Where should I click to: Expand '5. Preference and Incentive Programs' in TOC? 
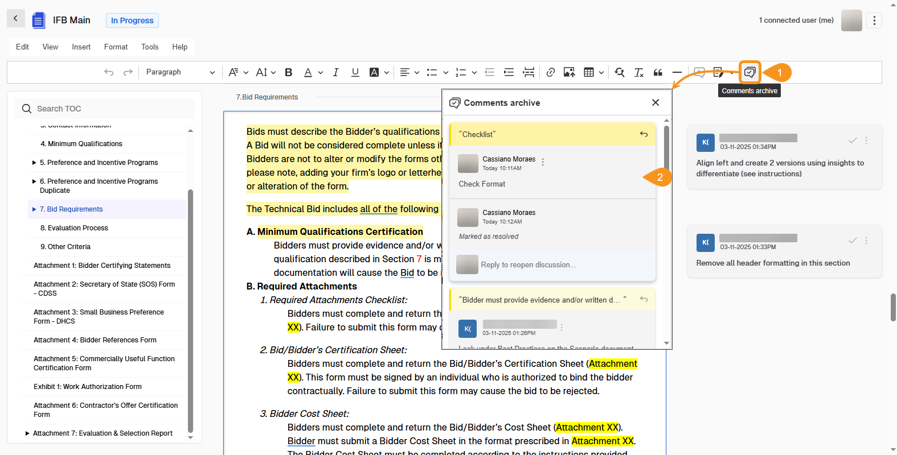pos(34,163)
